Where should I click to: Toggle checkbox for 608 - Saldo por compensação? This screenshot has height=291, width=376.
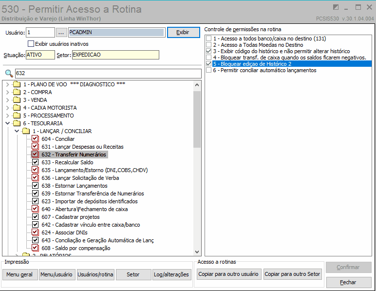click(x=35, y=248)
